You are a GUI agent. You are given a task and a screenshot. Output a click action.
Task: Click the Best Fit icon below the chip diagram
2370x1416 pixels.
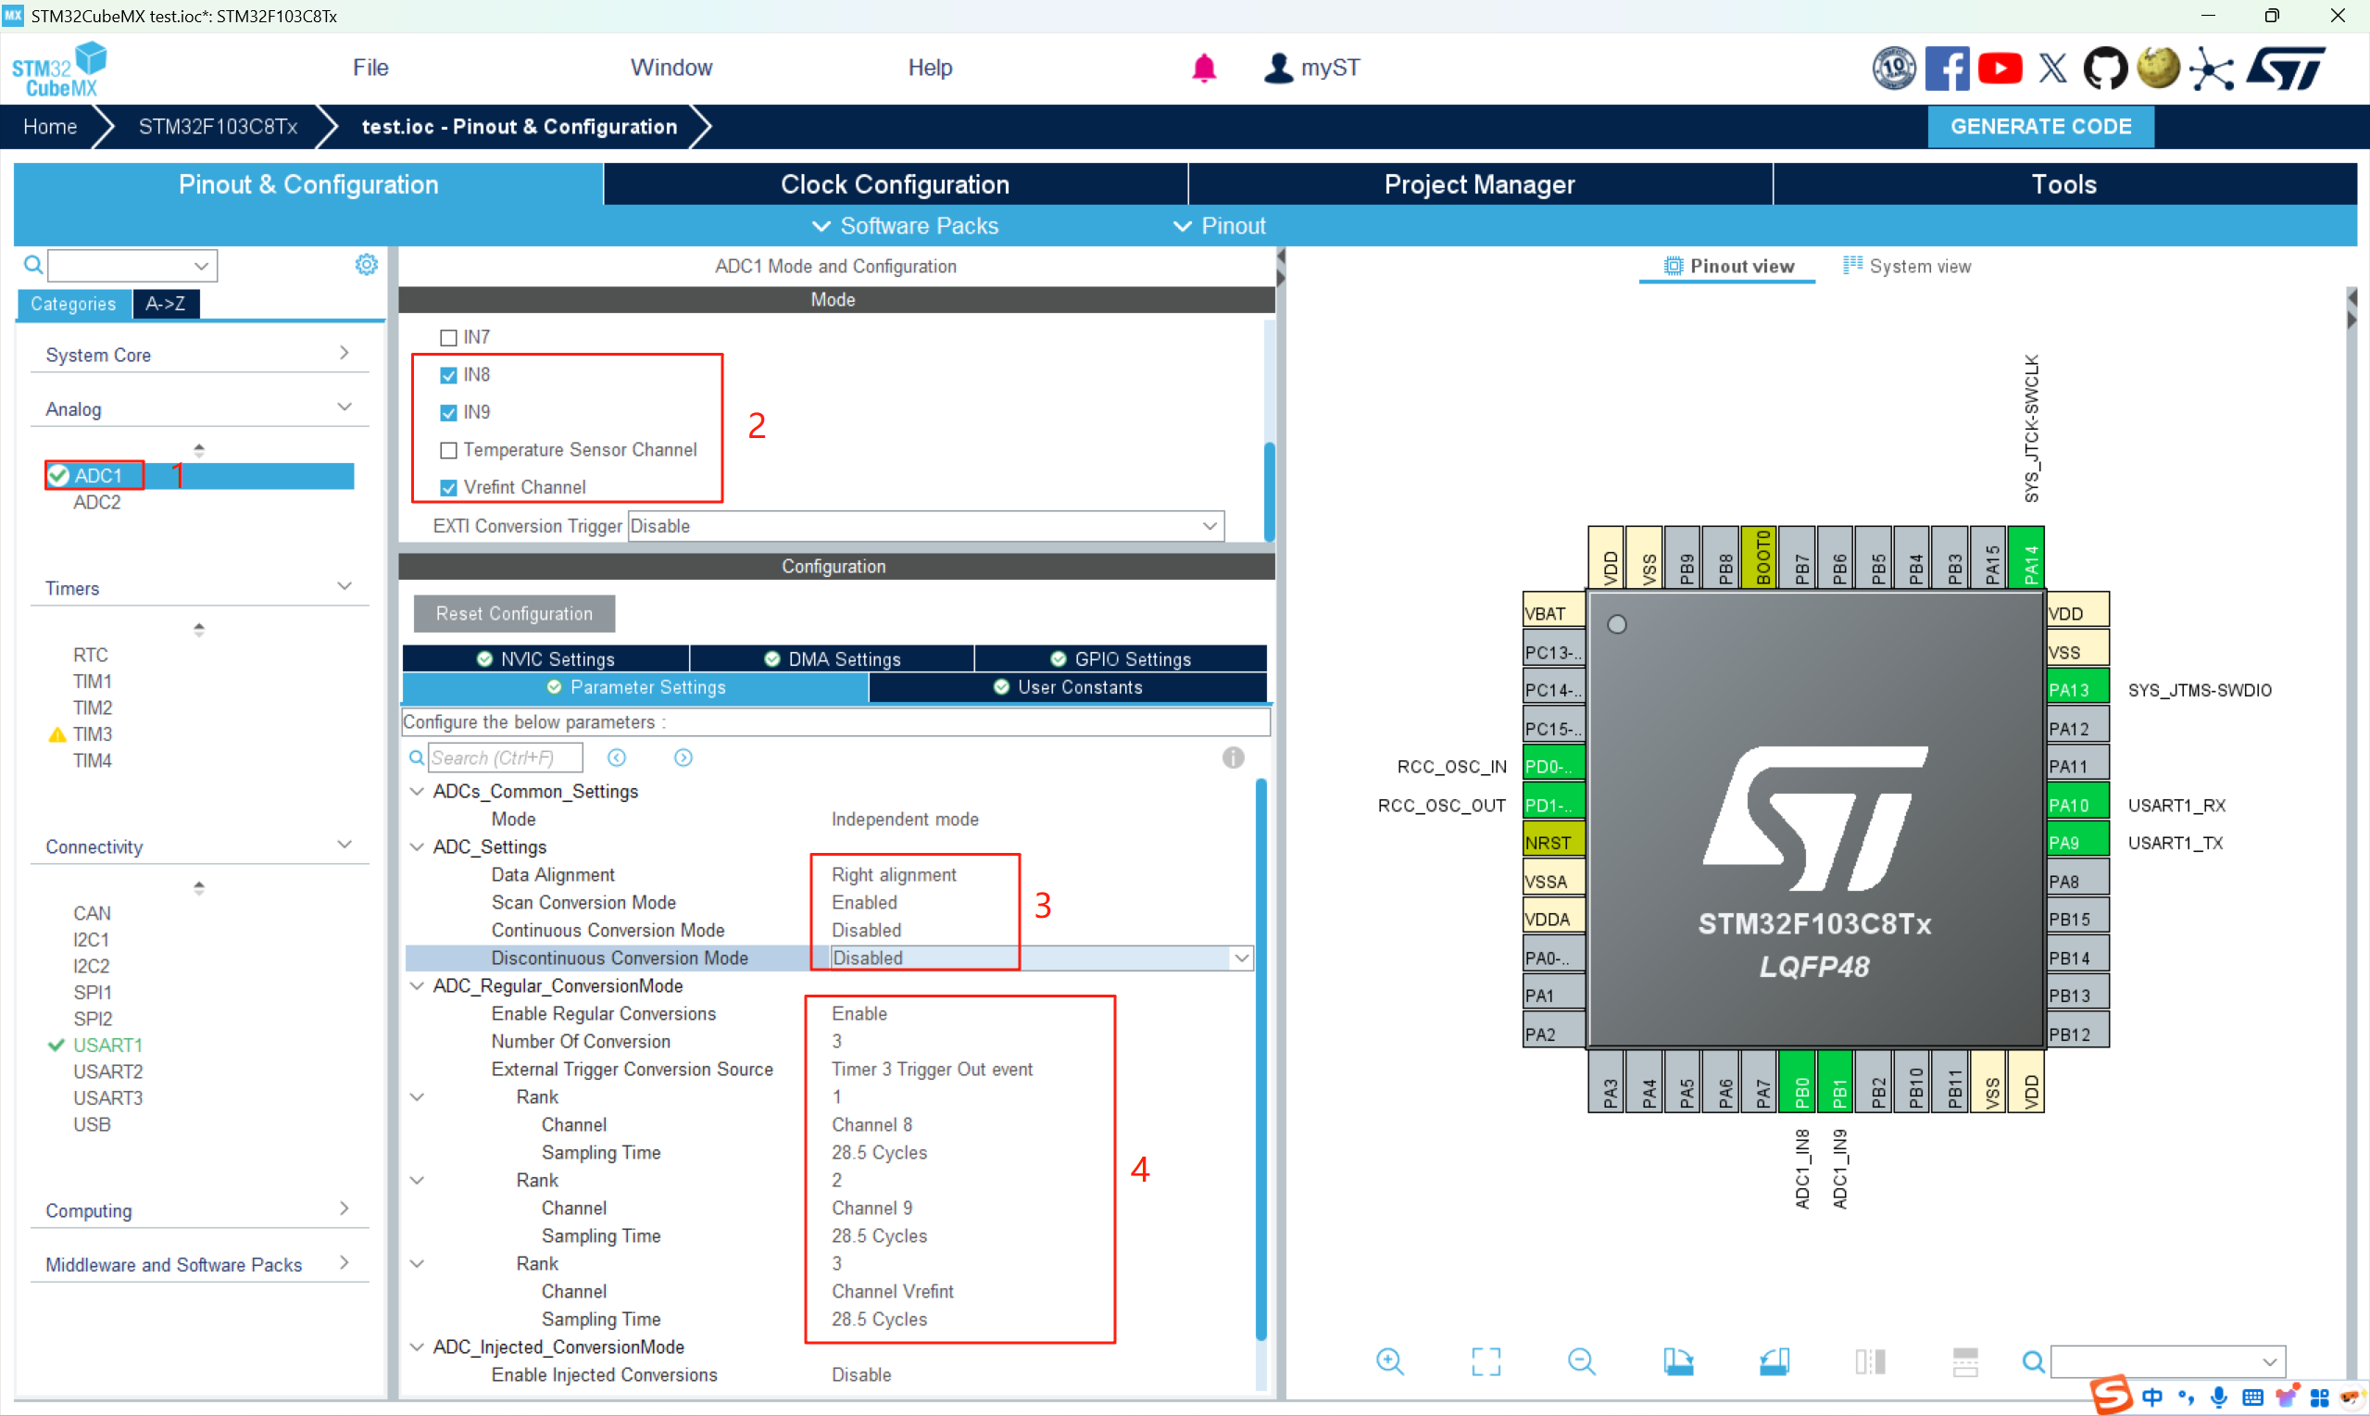click(x=1486, y=1360)
